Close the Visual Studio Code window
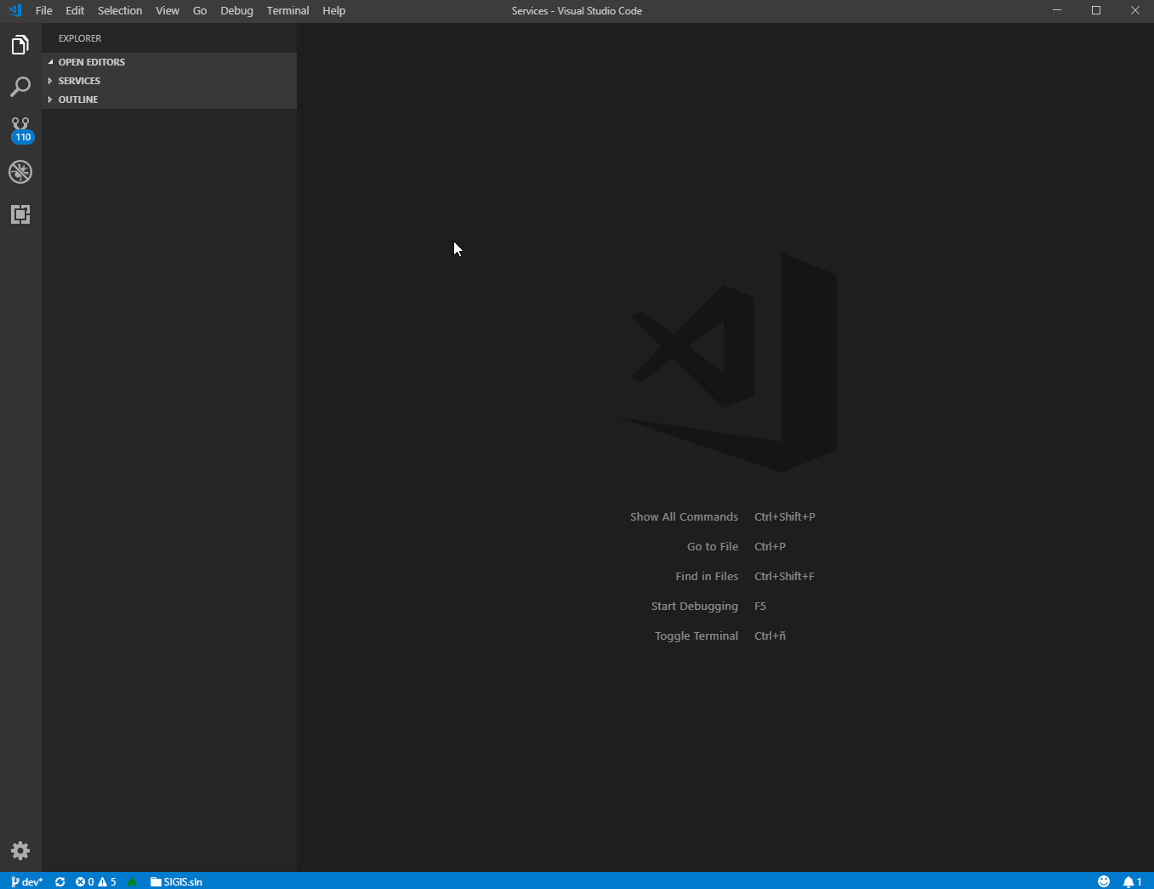1154x889 pixels. click(1135, 11)
